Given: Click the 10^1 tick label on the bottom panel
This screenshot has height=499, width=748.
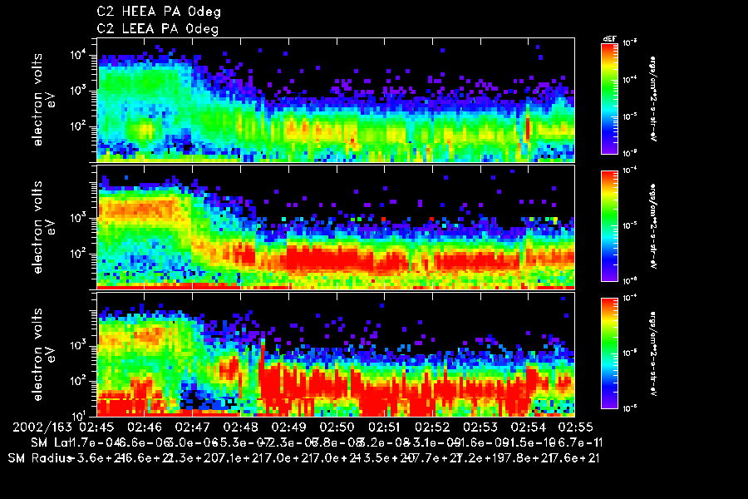Looking at the screenshot, I should point(78,414).
